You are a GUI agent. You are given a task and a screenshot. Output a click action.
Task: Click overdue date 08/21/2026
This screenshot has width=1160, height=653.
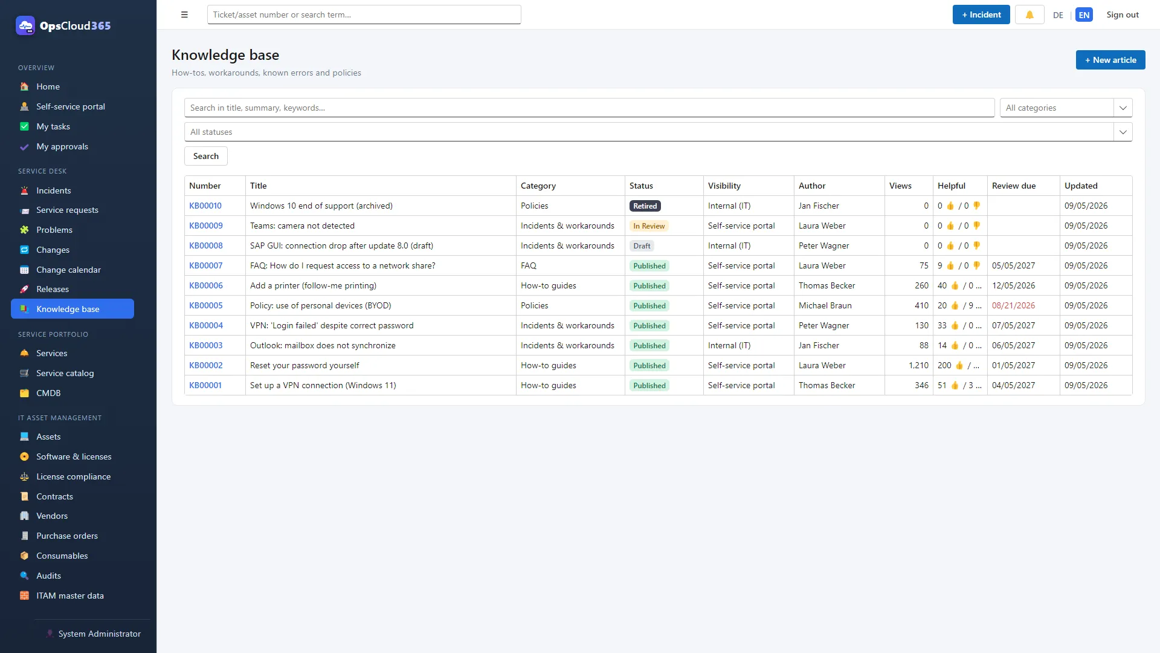tap(1013, 305)
